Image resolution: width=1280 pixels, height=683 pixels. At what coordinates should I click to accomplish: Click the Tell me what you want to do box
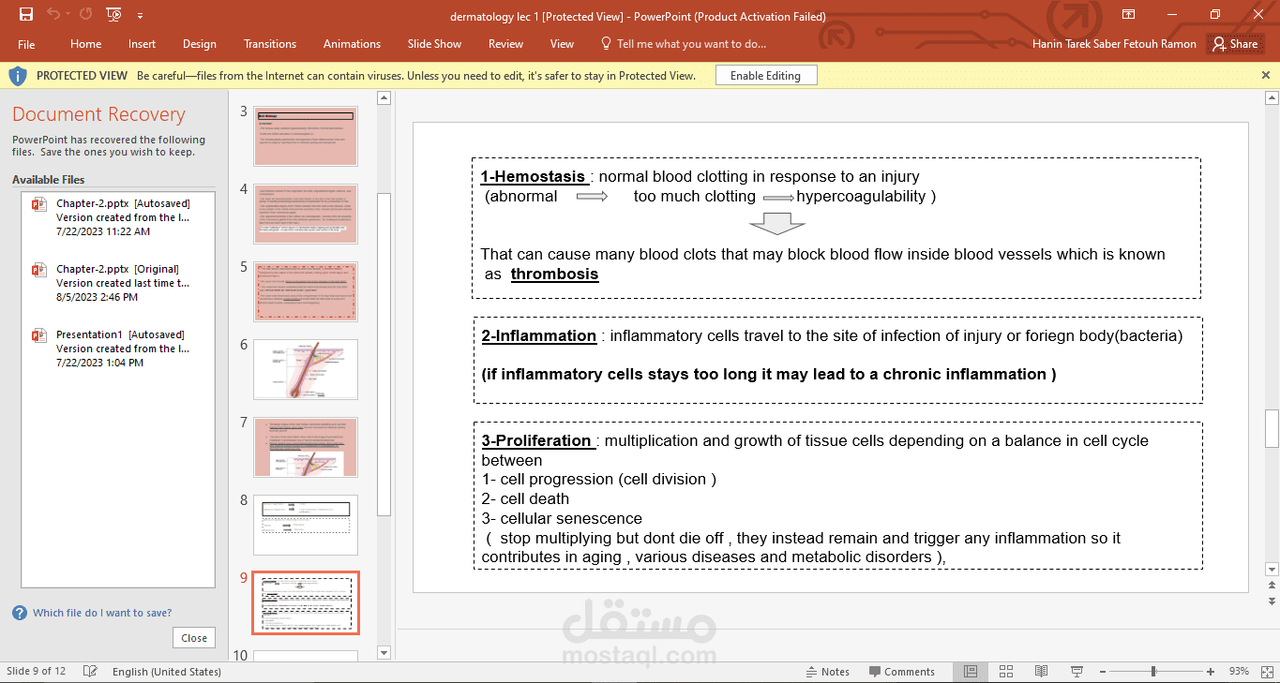coord(684,44)
